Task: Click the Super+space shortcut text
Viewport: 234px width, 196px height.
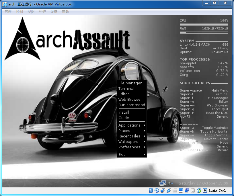Action: point(191,90)
